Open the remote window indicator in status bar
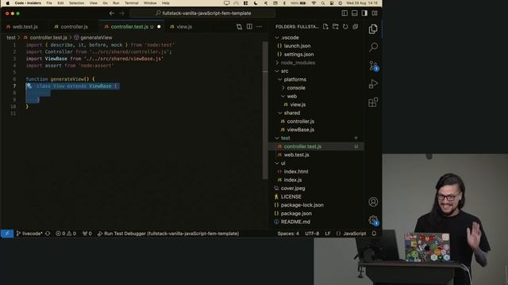This screenshot has height=285, width=508. click(7, 234)
